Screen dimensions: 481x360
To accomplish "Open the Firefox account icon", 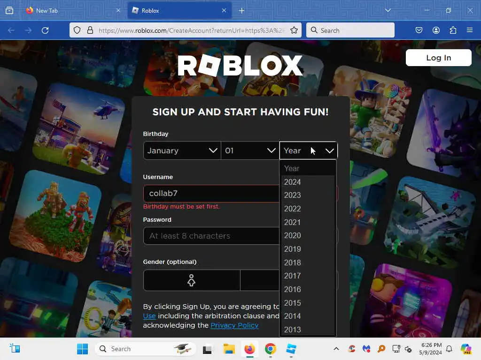I will tap(436, 30).
